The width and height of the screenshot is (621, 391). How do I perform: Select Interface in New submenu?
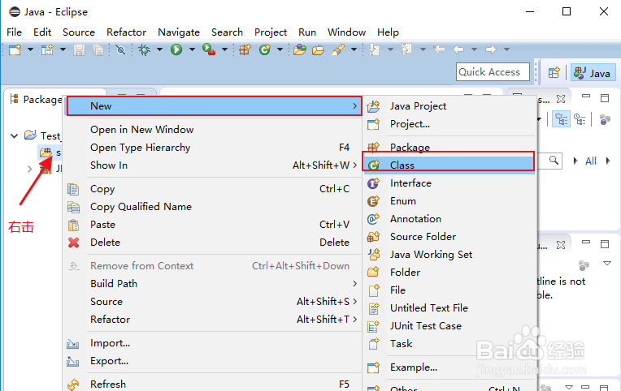tap(450, 183)
